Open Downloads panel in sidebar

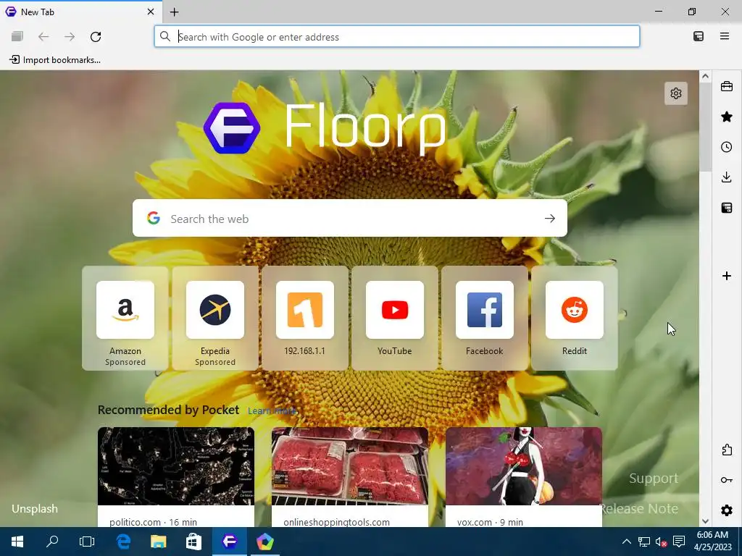(x=727, y=177)
